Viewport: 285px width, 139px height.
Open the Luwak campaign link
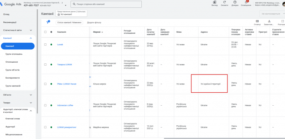coord(60,44)
